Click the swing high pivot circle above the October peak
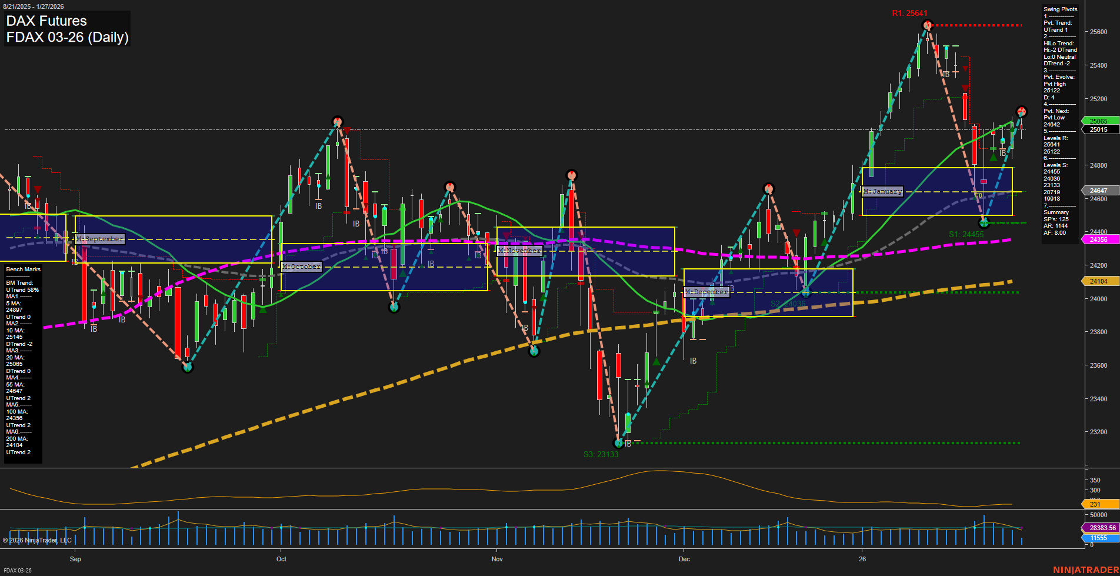1120x576 pixels. click(337, 122)
